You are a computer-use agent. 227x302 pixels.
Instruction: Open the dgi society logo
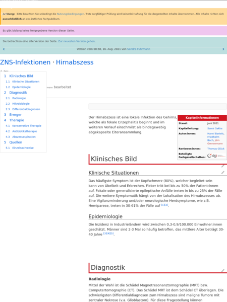(x=216, y=156)
